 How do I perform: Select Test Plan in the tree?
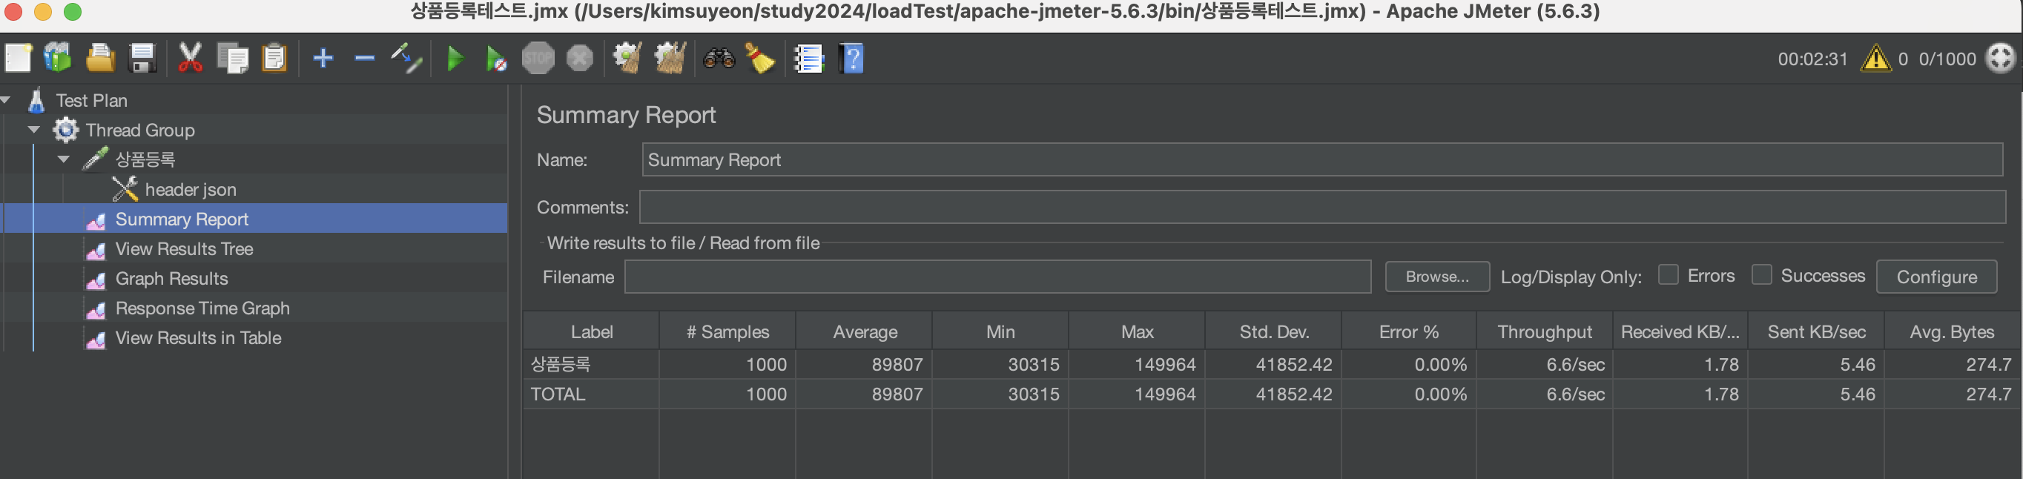click(x=91, y=101)
